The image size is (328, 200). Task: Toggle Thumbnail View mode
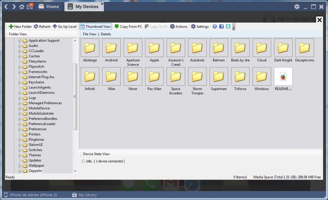[x=96, y=27]
